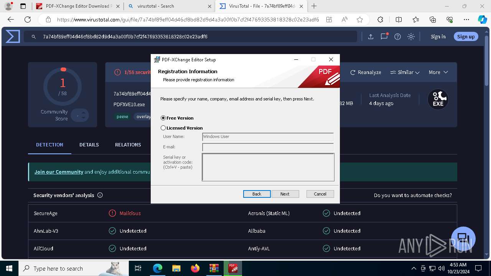Click Do you want to automate checks?
This screenshot has width=491, height=276.
(413, 195)
